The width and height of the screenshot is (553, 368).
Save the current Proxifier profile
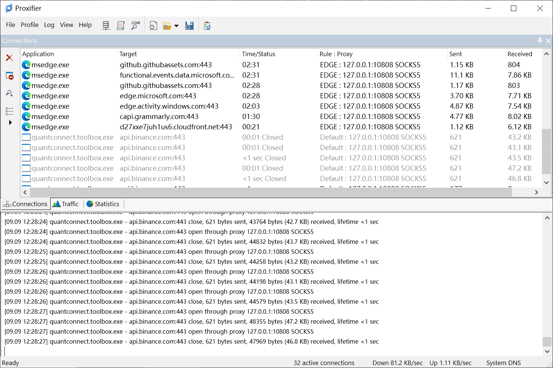(x=189, y=25)
